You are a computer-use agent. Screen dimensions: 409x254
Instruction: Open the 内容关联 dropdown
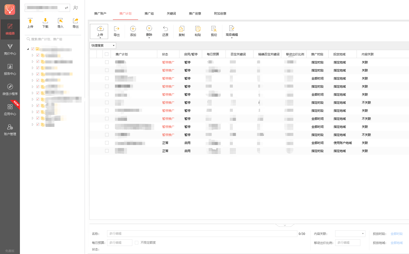350,234
